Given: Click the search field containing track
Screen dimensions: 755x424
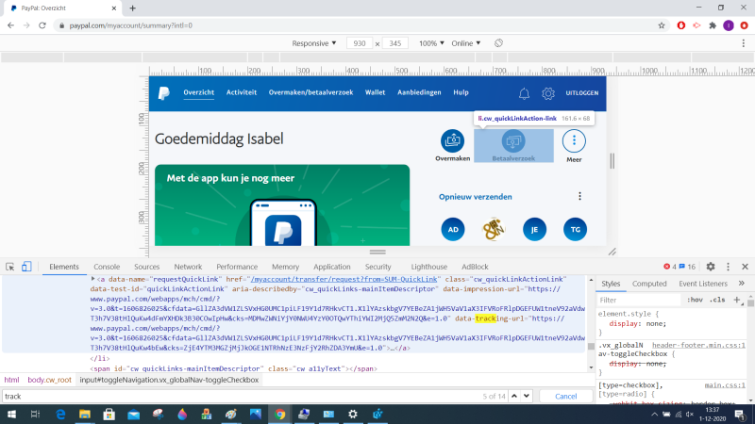Looking at the screenshot, I should click(x=241, y=396).
